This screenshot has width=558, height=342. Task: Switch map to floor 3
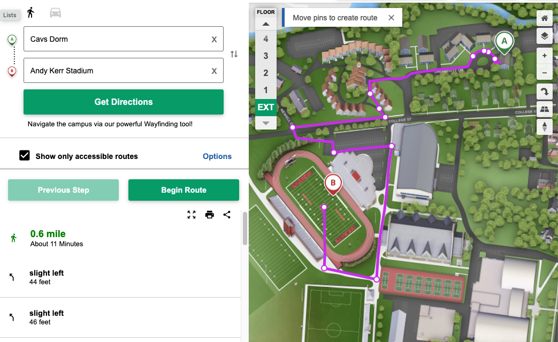(x=266, y=56)
